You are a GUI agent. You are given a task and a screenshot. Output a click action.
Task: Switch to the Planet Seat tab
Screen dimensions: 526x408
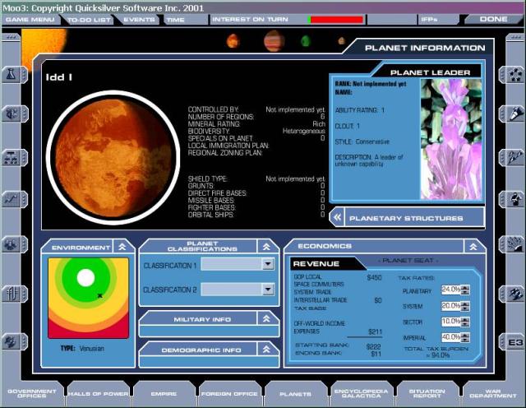[408, 260]
